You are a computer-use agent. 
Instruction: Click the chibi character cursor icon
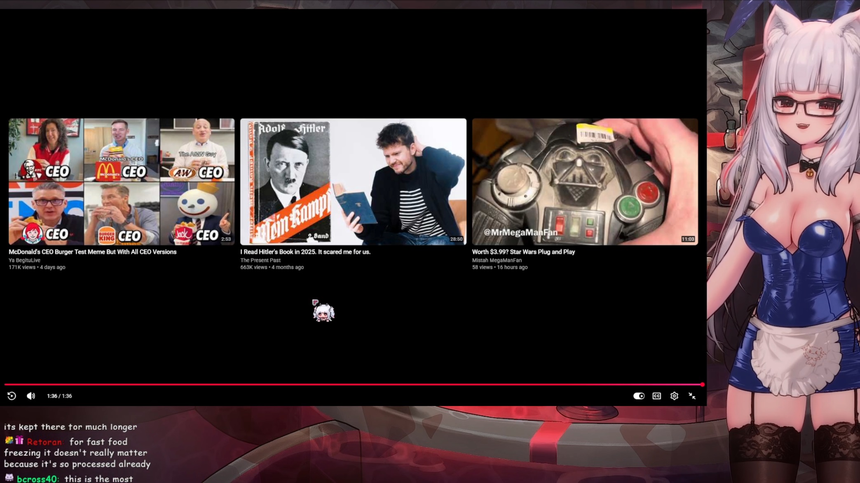(x=323, y=312)
